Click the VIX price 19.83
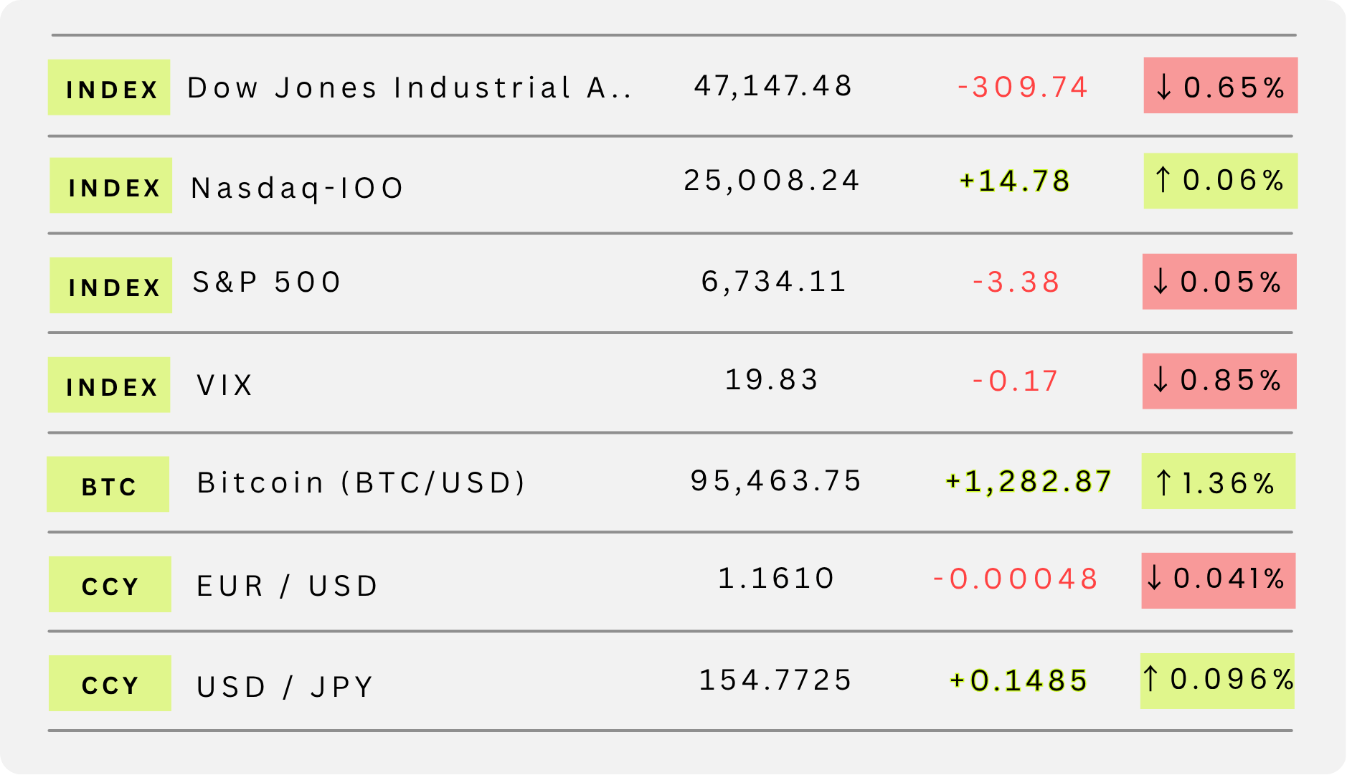The image size is (1347, 775). coord(772,380)
